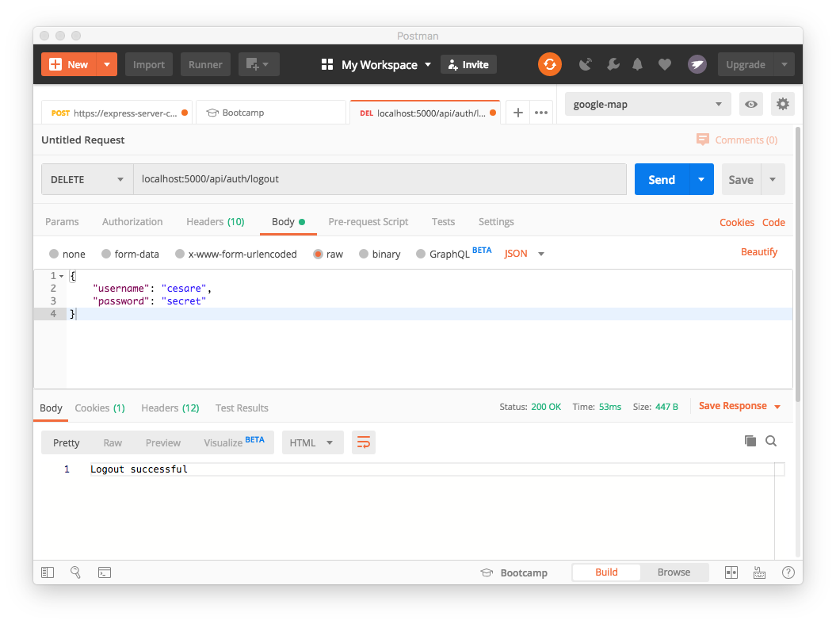Open the DELETE method dropdown
The image size is (836, 624).
tap(86, 179)
